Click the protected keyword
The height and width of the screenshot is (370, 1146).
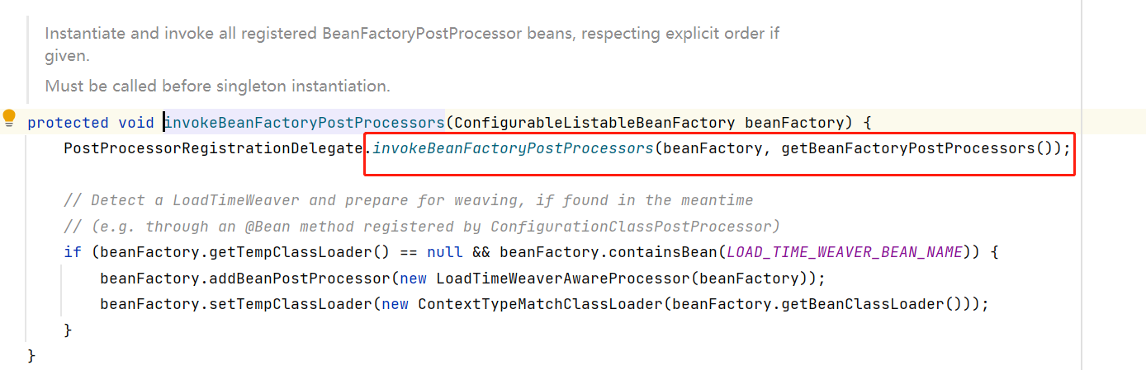(x=68, y=123)
